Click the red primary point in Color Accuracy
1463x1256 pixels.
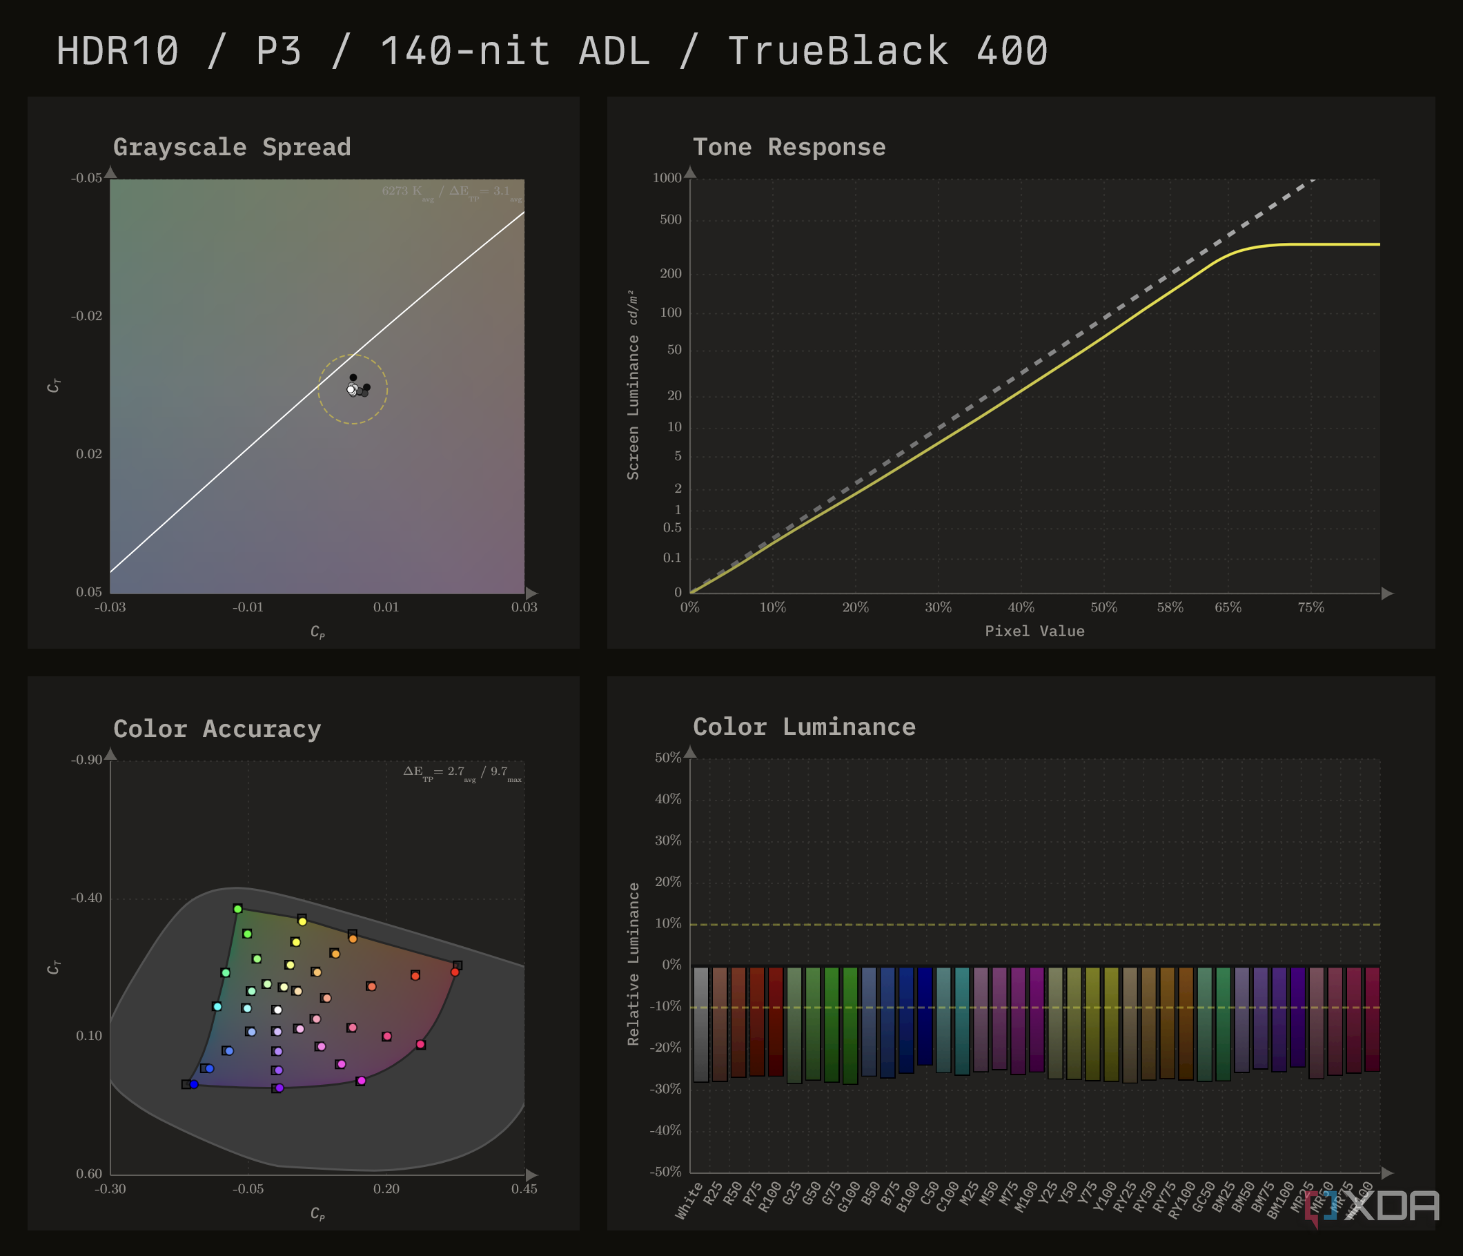click(455, 972)
